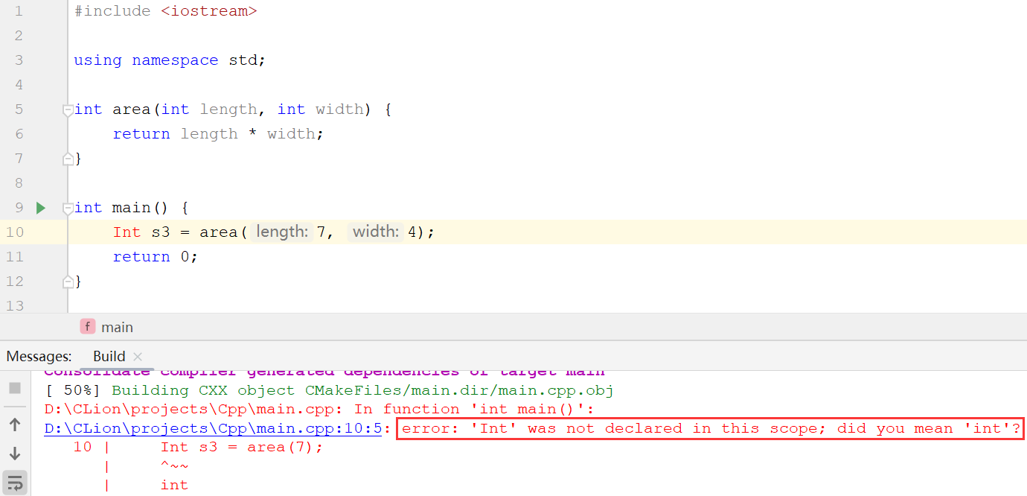Place cursor on #include directive

(112, 11)
